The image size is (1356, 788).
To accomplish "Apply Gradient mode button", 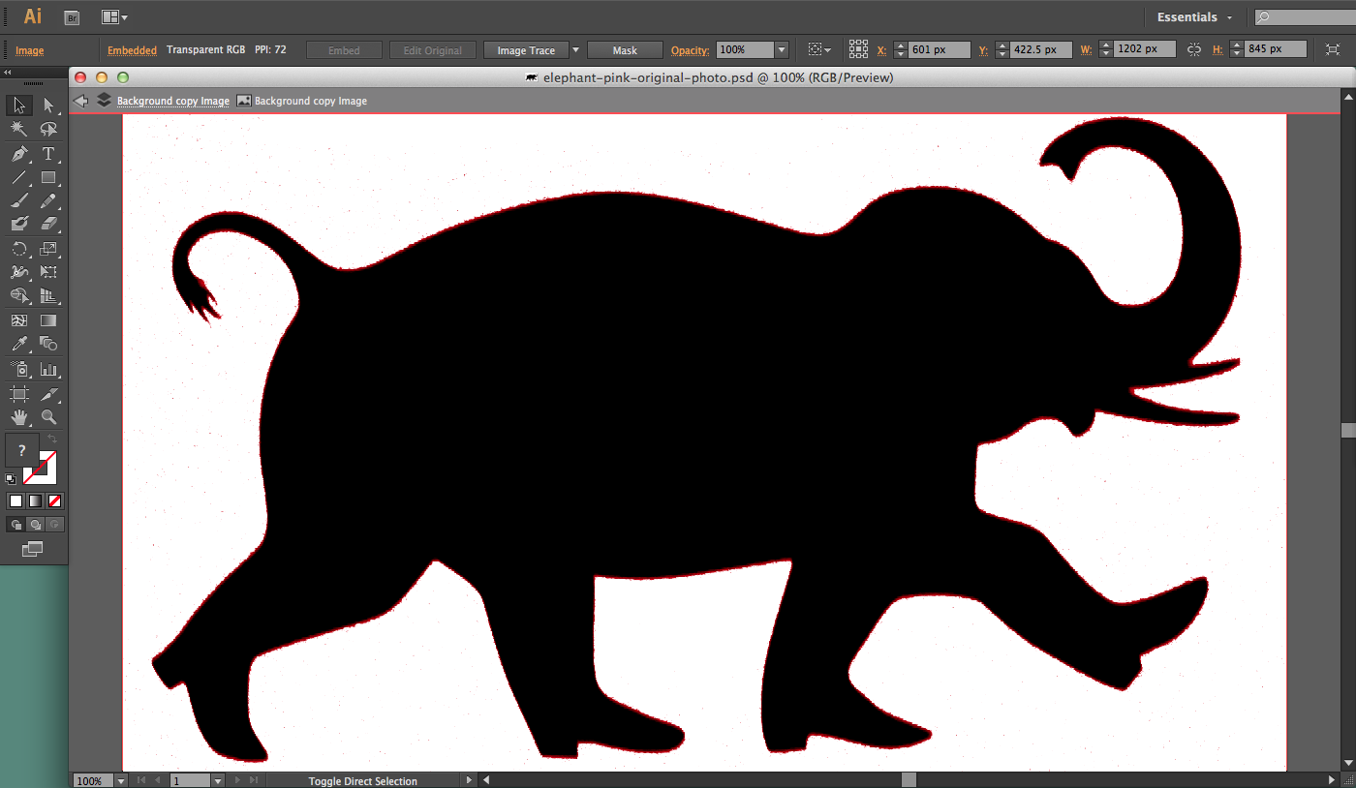I will coord(35,500).
